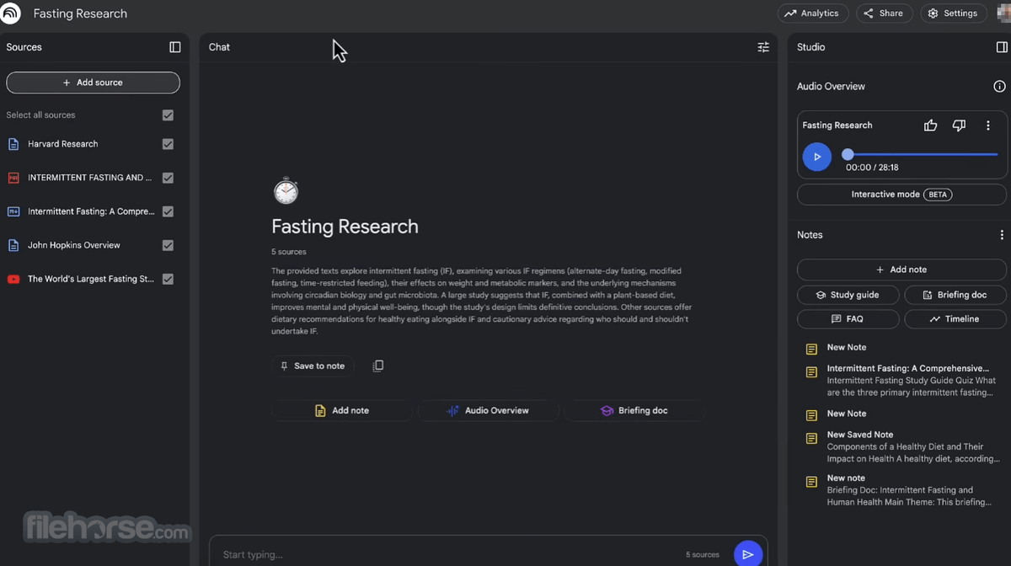
Task: Click the NotebookLM logo icon
Action: click(10, 13)
